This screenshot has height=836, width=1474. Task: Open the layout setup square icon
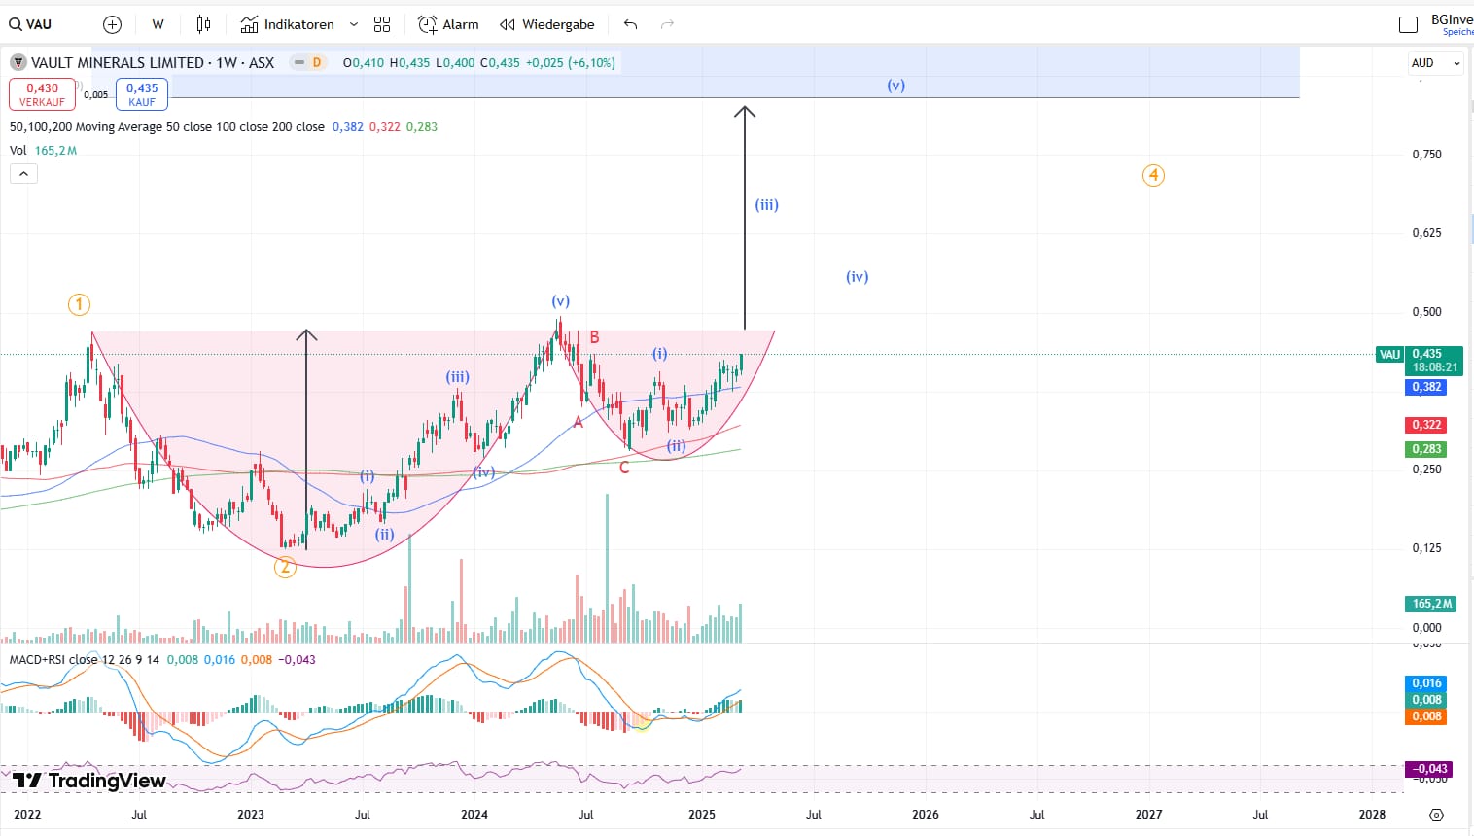(x=1408, y=24)
